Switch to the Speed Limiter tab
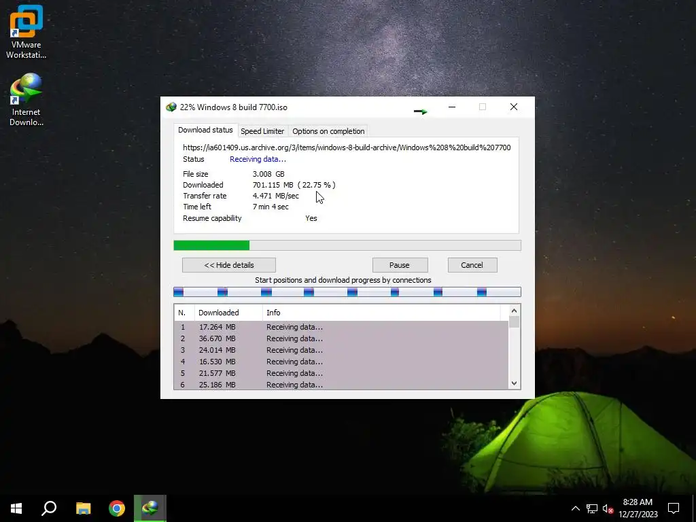The height and width of the screenshot is (522, 696). coord(262,131)
